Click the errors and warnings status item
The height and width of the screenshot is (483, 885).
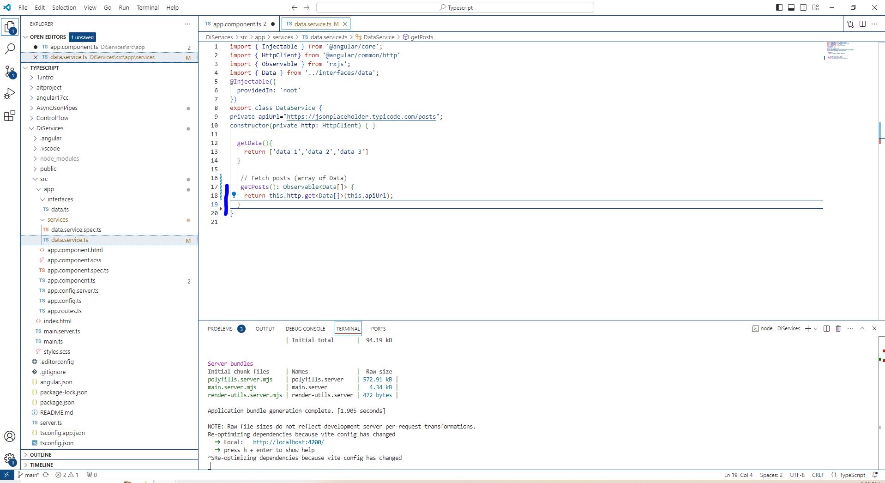pyautogui.click(x=67, y=475)
